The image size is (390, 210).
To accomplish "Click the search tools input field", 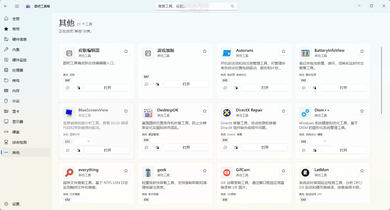I will tap(196, 6).
